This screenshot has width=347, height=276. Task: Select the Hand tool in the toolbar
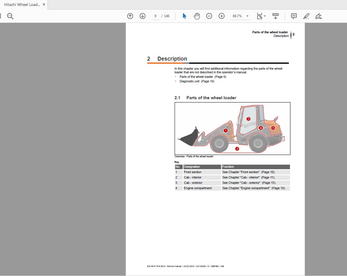coord(197,16)
